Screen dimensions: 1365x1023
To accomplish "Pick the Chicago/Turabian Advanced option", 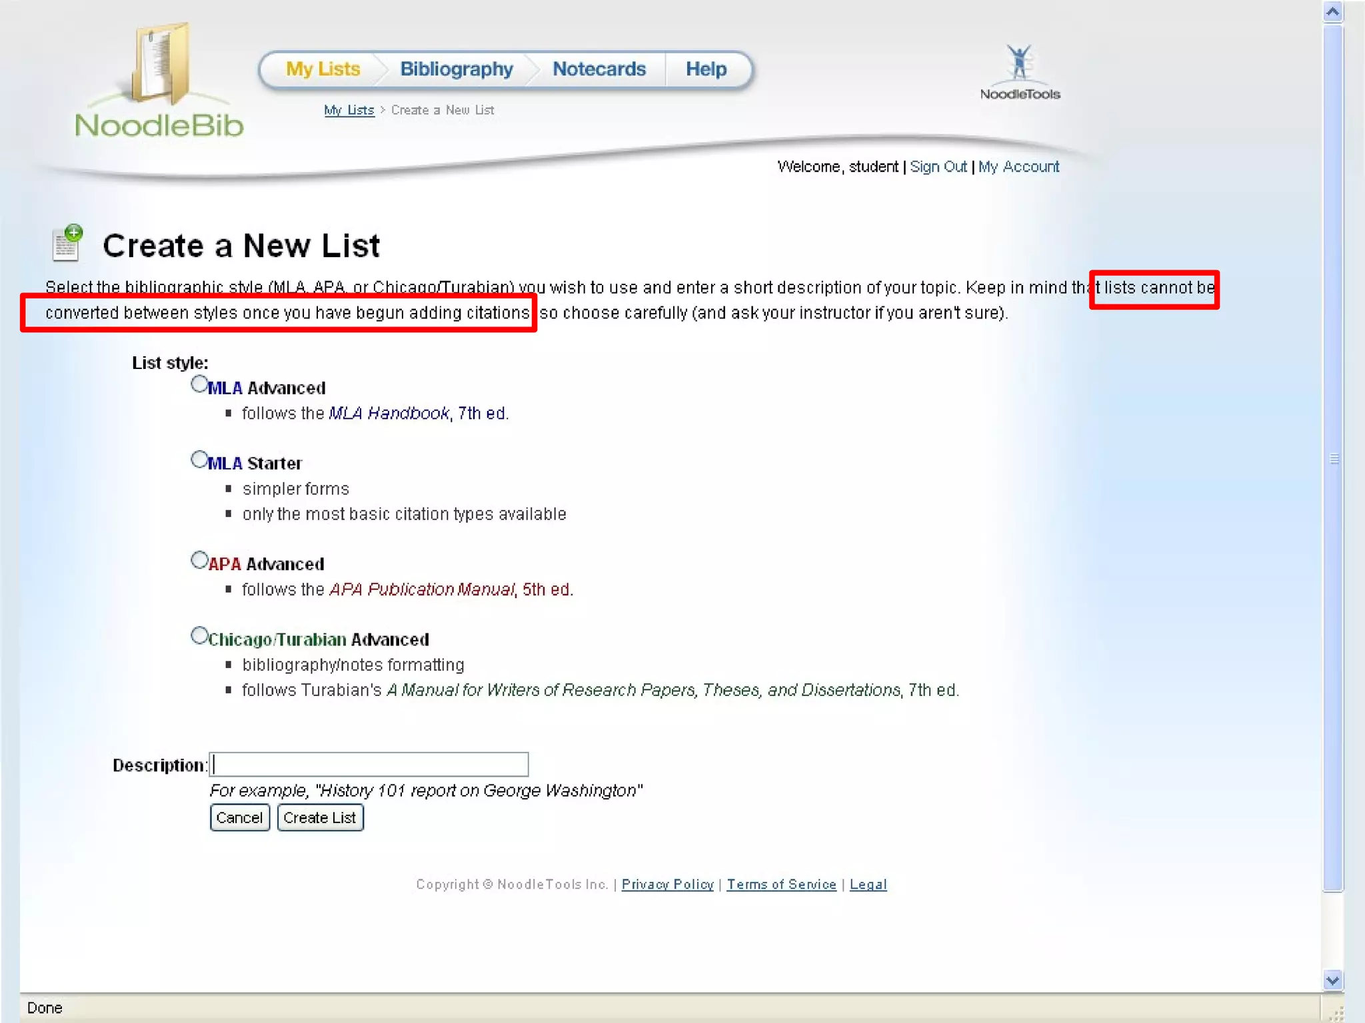I will 199,636.
